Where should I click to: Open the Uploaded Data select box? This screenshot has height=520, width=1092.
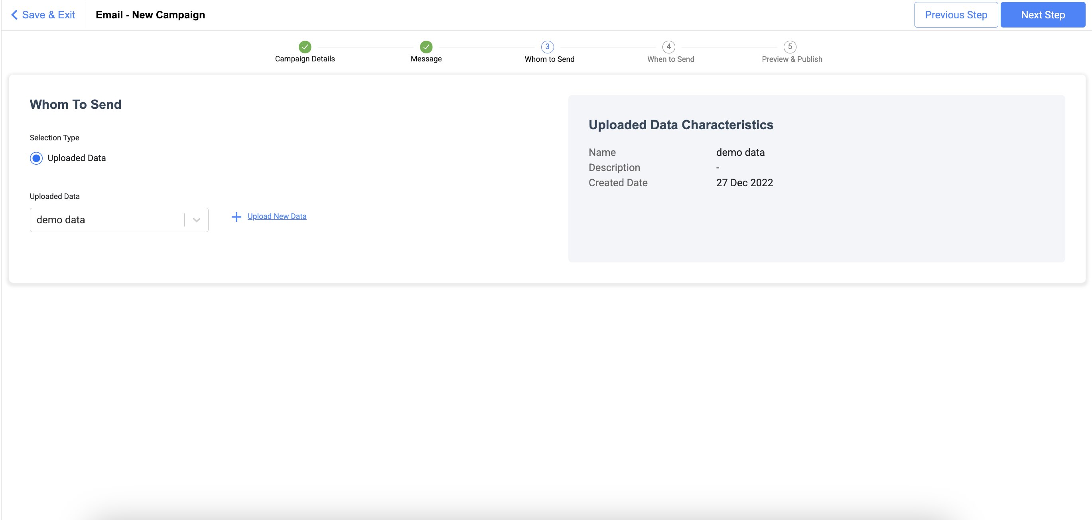(x=106, y=220)
